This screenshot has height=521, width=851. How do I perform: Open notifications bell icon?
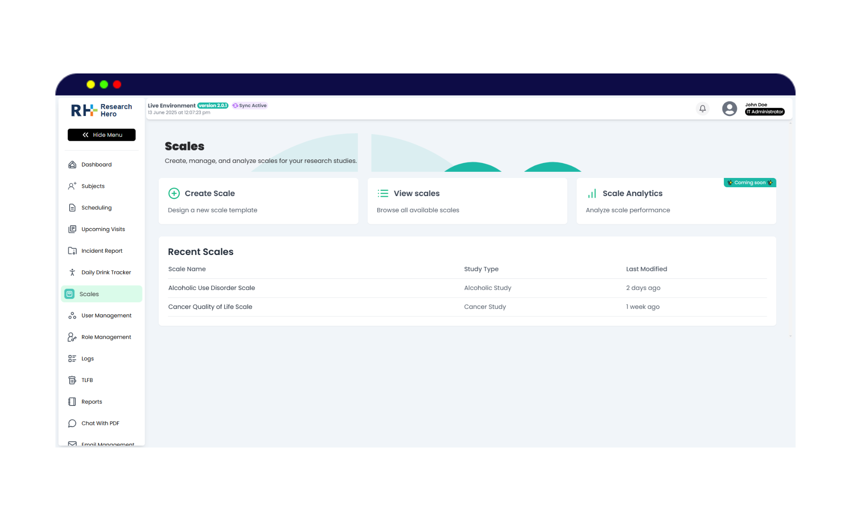pos(703,108)
